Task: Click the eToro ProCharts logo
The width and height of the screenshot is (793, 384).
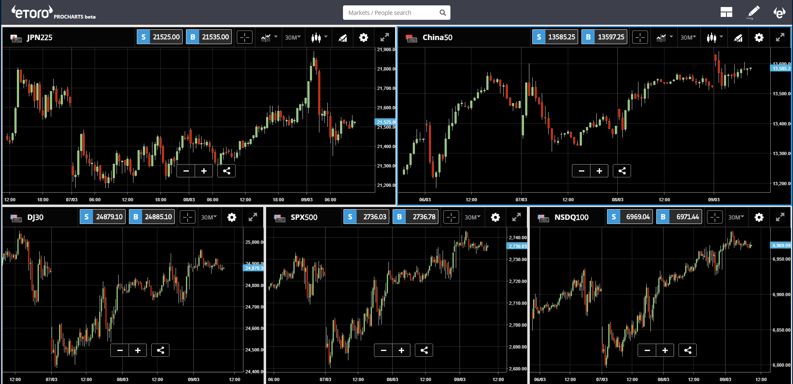Action: click(x=53, y=12)
